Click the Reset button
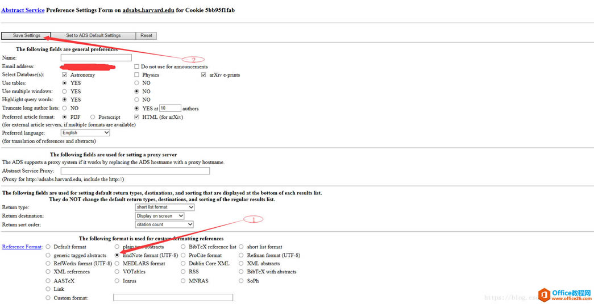This screenshot has height=304, width=594. pyautogui.click(x=146, y=36)
